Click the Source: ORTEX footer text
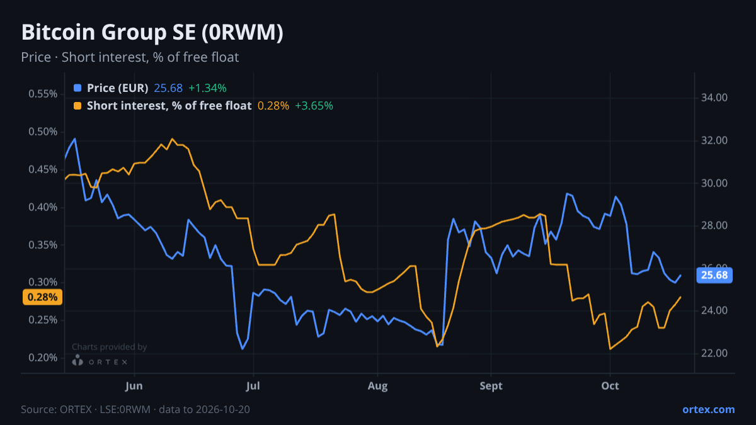The image size is (756, 425). [135, 409]
